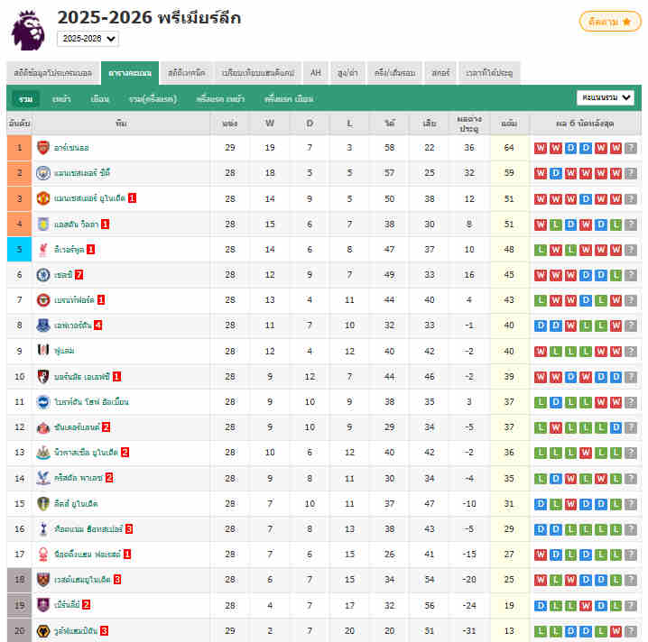Click the Newcastle United club crest

pos(43,453)
